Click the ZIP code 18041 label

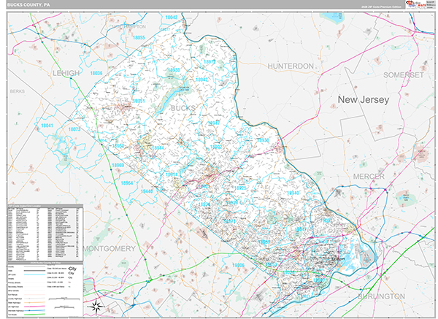coord(47,126)
